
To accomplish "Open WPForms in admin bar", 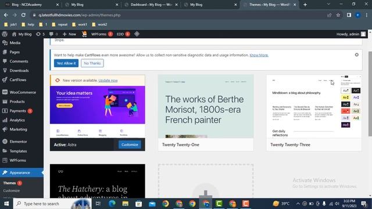I will pyautogui.click(x=102, y=34).
